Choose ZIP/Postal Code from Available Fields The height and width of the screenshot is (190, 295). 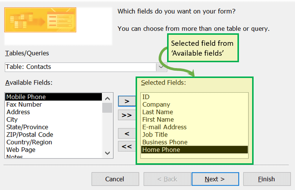point(30,135)
